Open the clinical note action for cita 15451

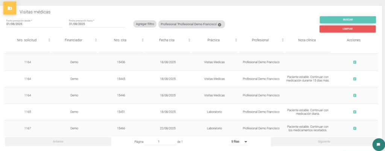[x=355, y=112]
